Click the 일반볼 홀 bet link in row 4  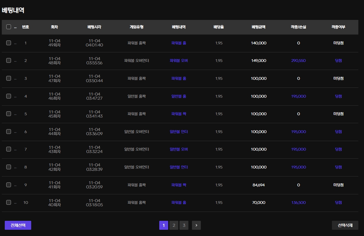pos(179,96)
